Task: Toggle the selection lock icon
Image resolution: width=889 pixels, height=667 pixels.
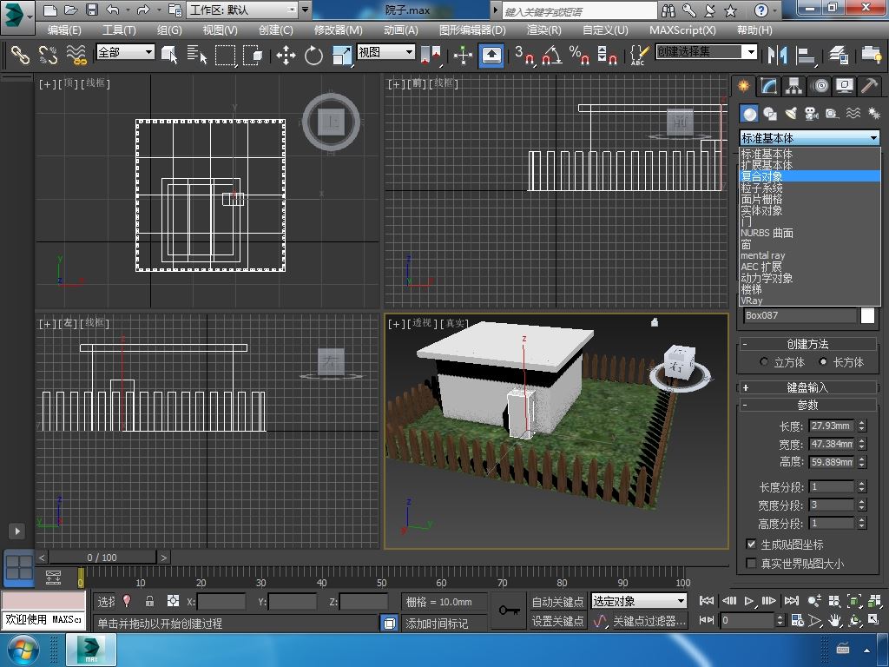Action: coord(149,601)
